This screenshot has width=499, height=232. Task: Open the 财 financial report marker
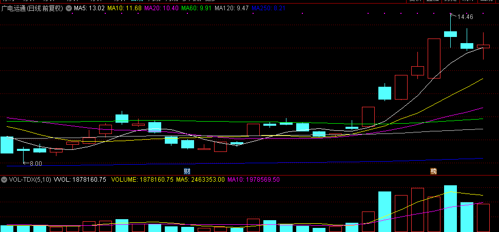[187, 171]
